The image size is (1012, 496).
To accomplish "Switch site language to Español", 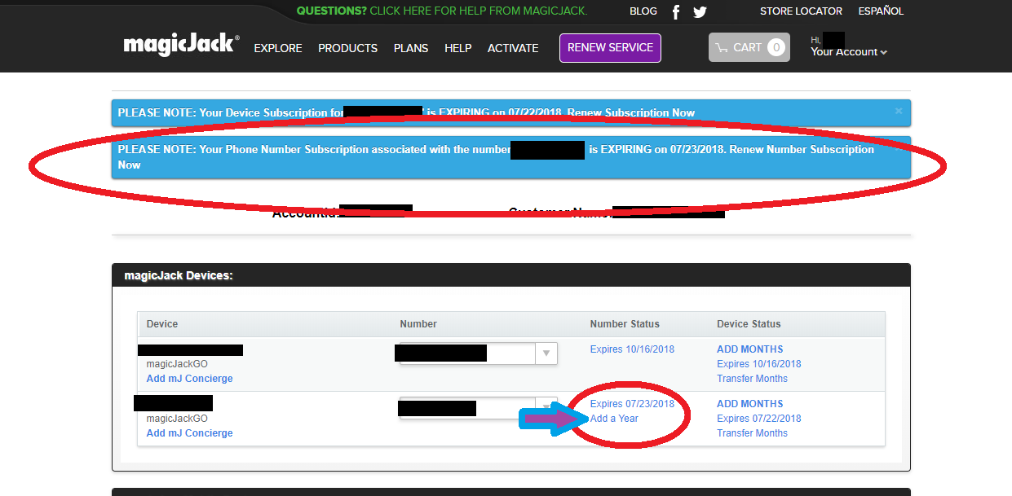I will point(881,11).
